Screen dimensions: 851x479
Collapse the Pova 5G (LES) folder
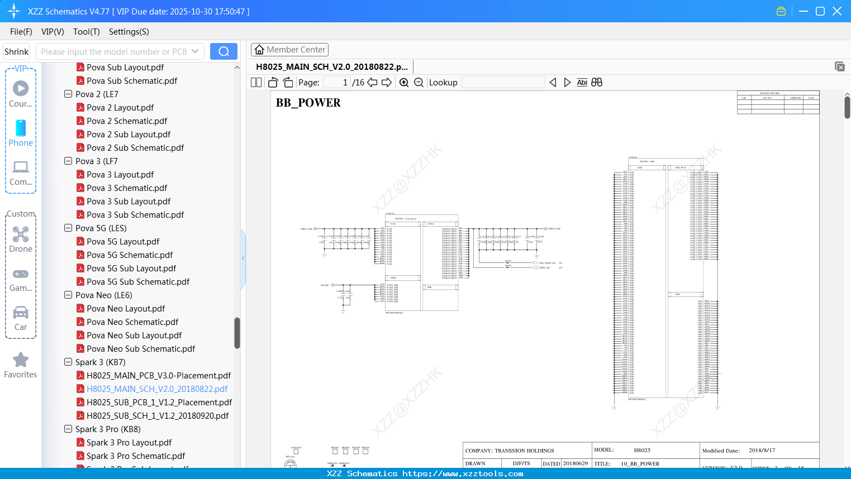[x=68, y=228]
